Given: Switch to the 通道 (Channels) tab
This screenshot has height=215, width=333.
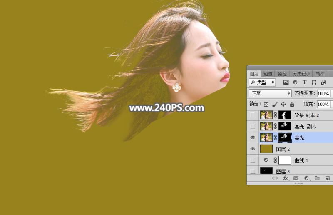Looking at the screenshot, I should [x=268, y=74].
